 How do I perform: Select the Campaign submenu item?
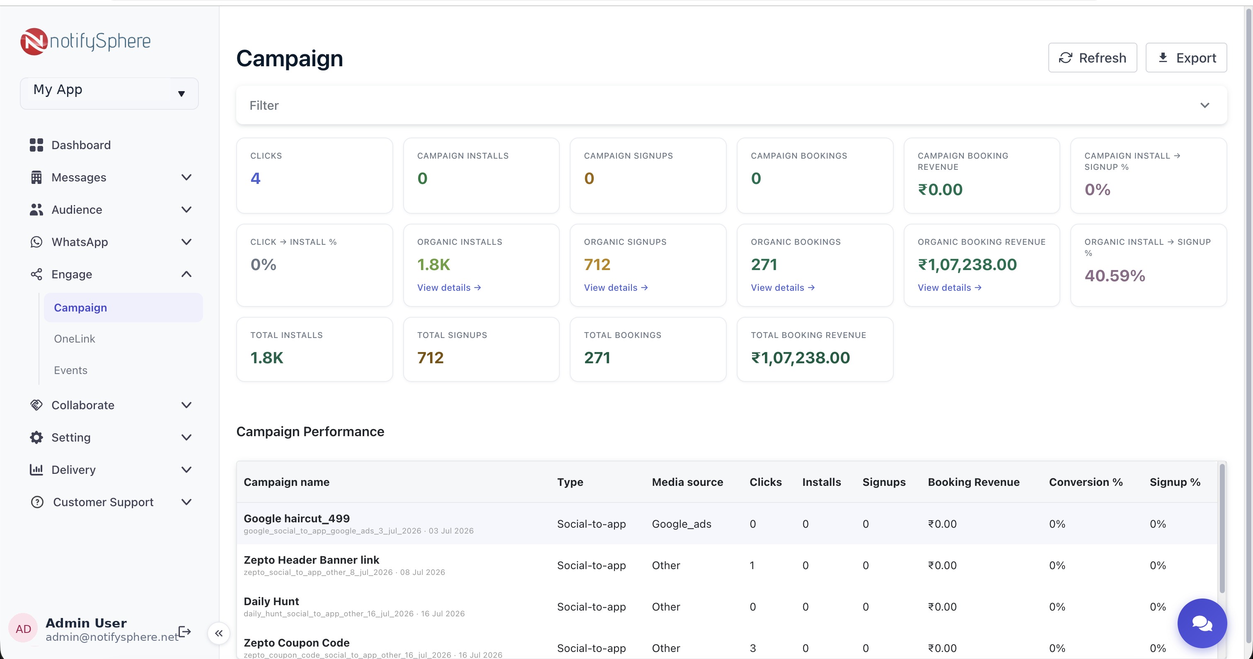coord(123,307)
